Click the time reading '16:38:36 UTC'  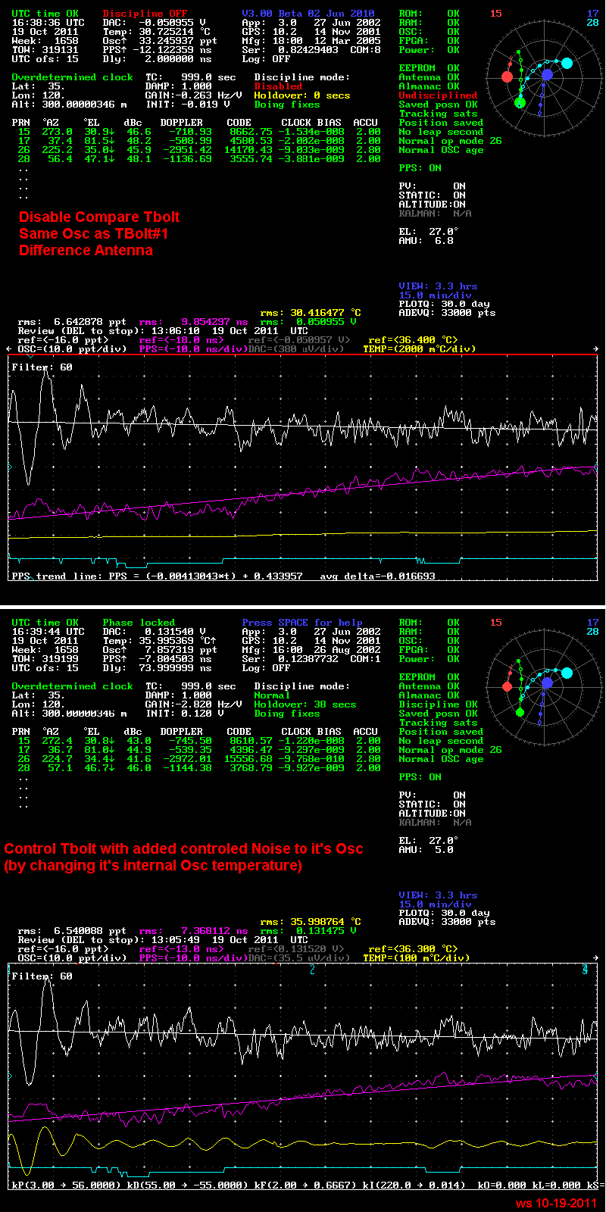(x=48, y=23)
